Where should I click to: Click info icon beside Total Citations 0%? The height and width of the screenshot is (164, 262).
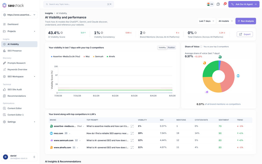pos(195,33)
